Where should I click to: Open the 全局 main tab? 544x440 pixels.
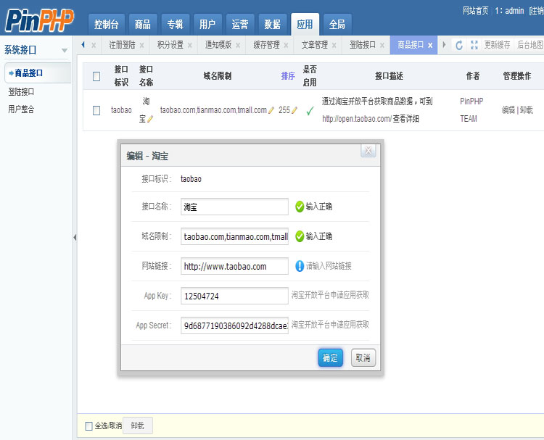tap(337, 25)
